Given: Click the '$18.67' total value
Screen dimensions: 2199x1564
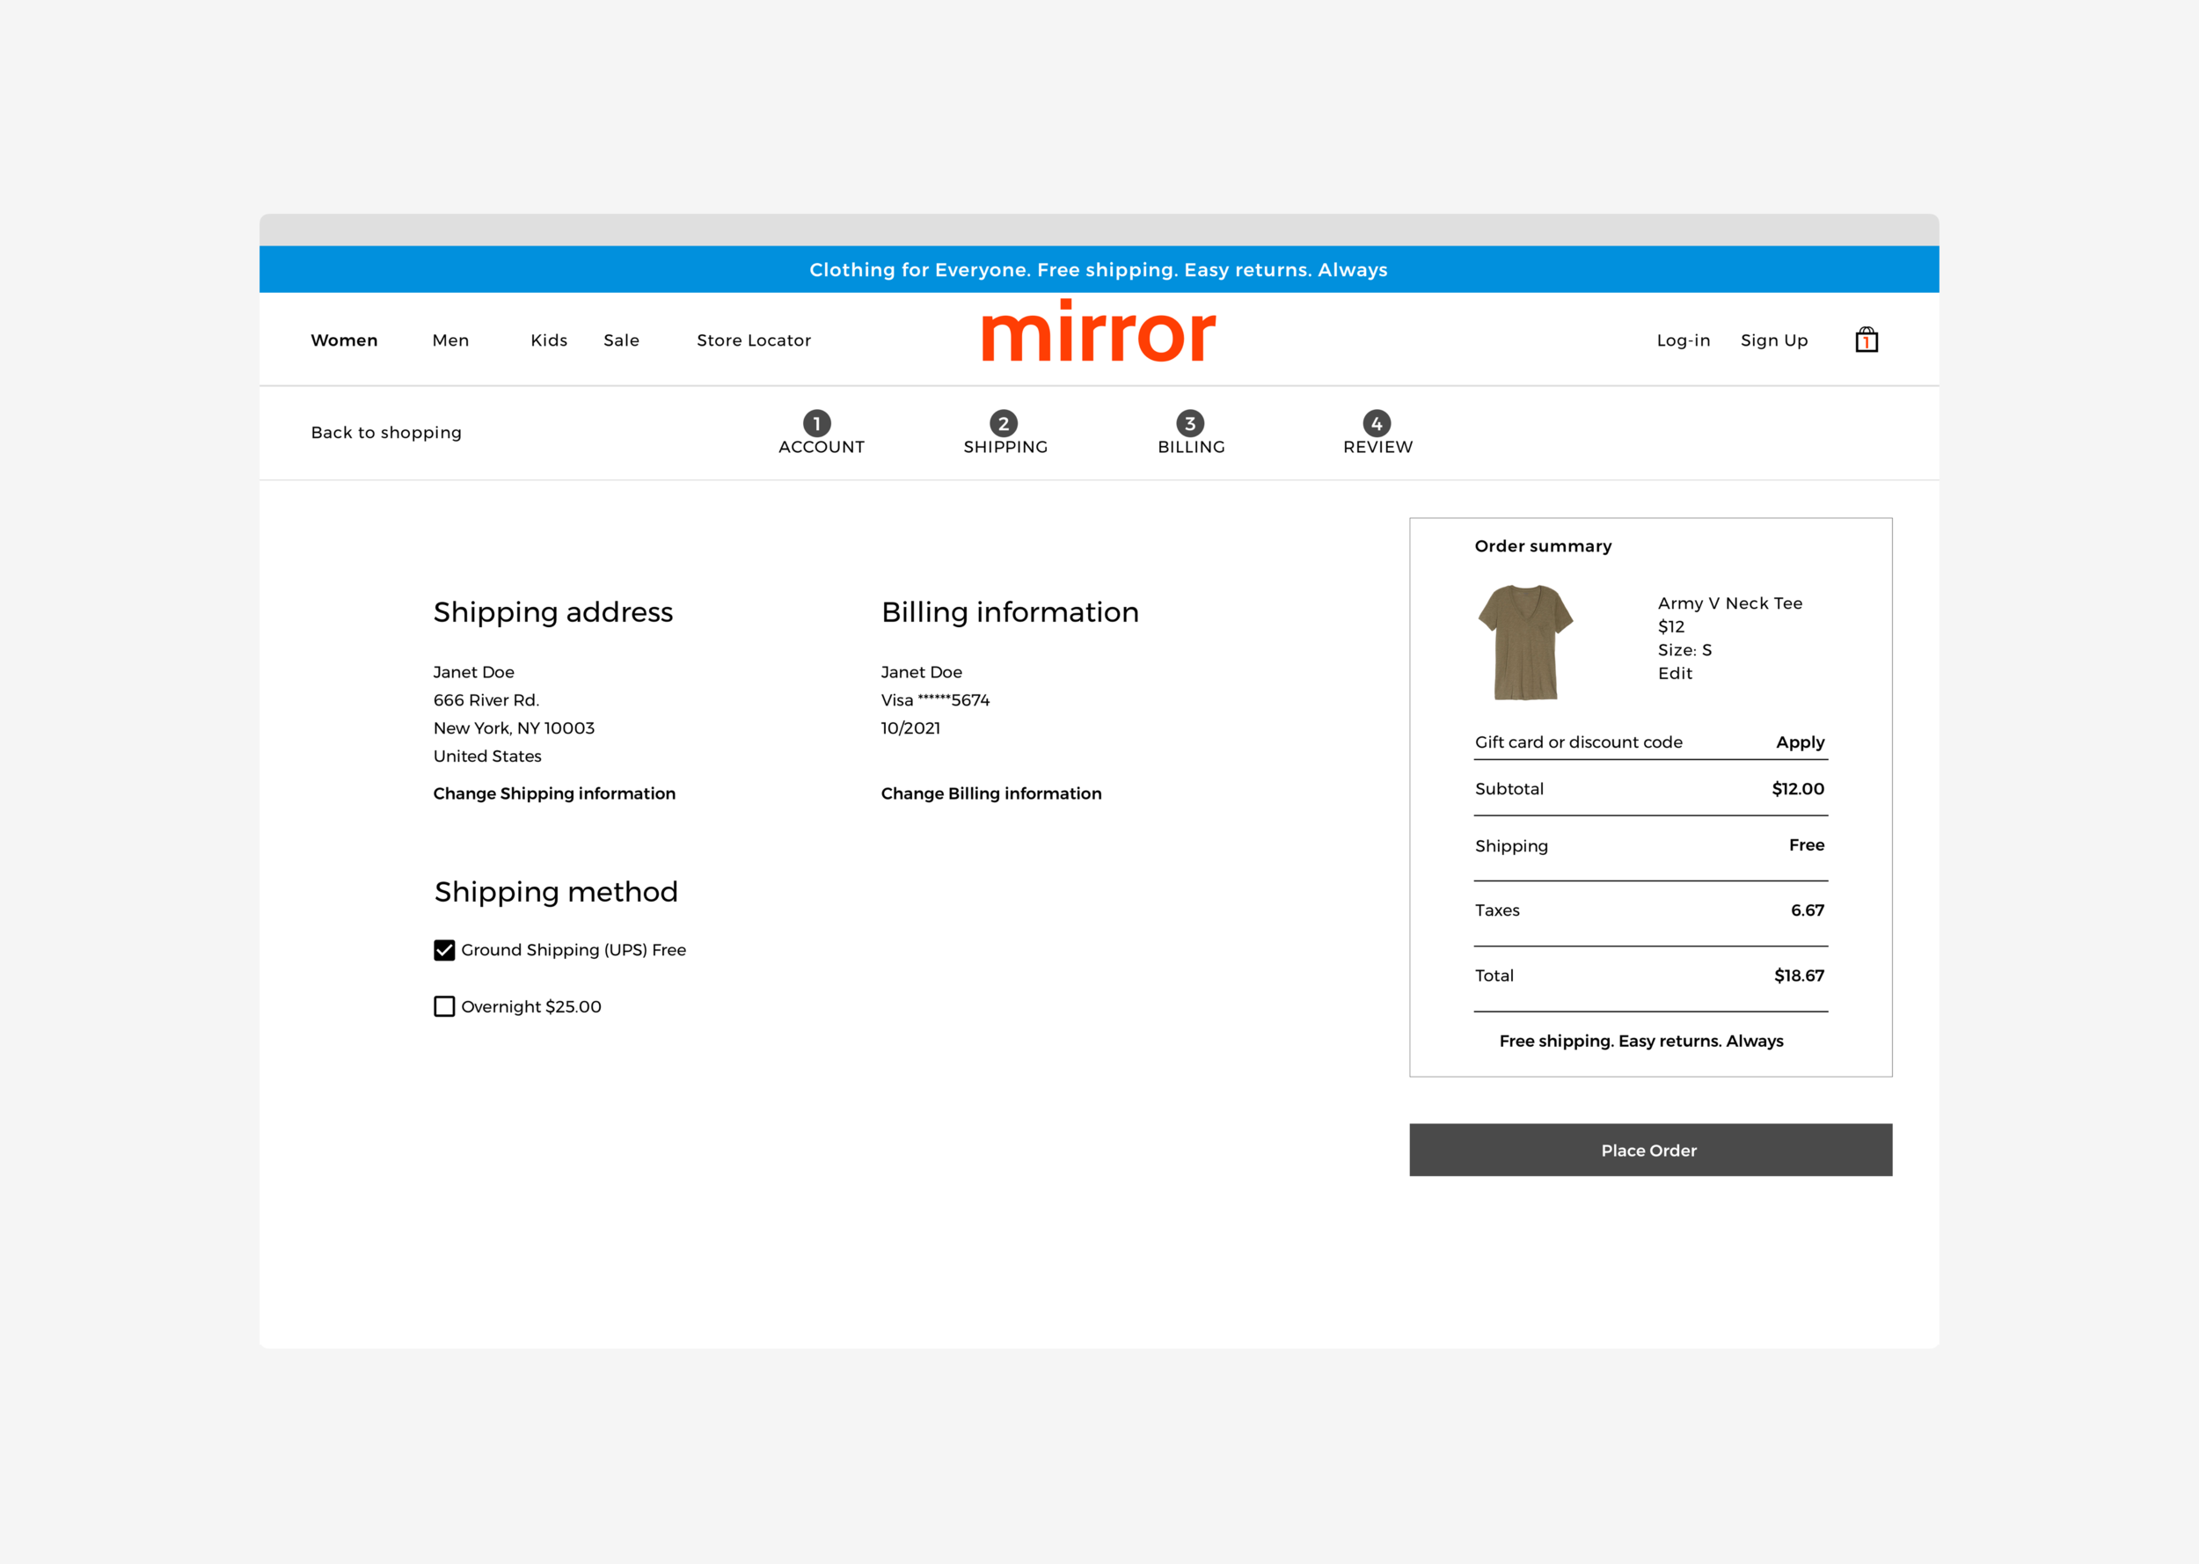Looking at the screenshot, I should [1799, 976].
